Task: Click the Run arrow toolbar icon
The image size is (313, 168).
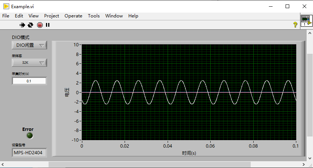Action: pyautogui.click(x=22, y=25)
